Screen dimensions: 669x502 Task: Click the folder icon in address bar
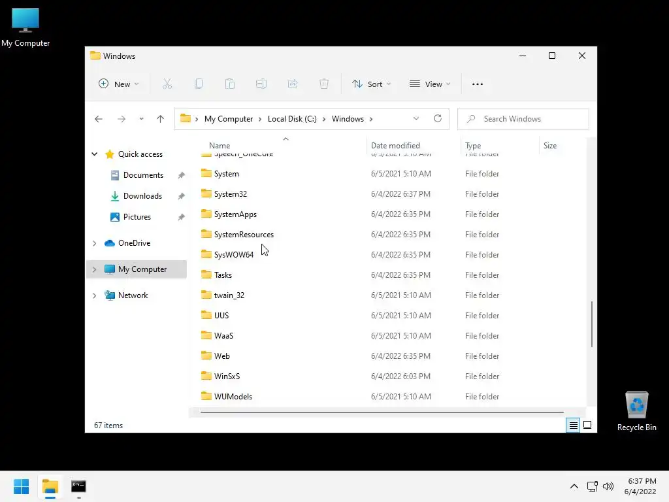point(185,119)
